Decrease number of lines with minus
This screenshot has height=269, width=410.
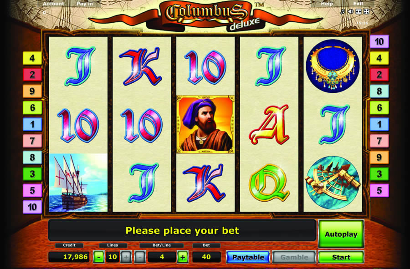click(x=98, y=257)
